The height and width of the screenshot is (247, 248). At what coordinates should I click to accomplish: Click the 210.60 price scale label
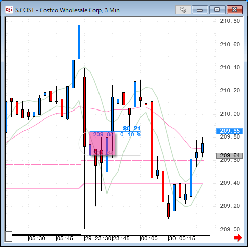tap(230, 44)
